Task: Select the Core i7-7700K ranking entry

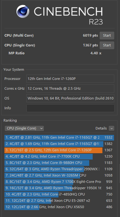Action: [59, 156]
